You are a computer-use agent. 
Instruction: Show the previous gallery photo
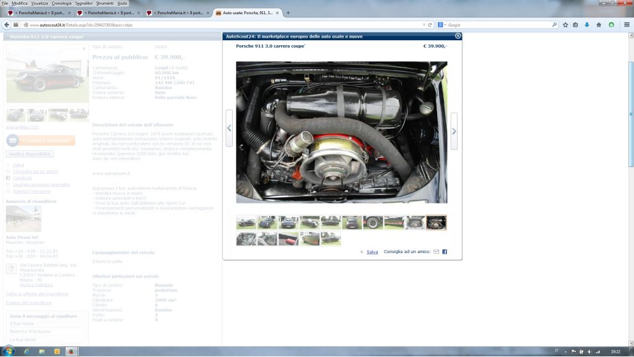(229, 129)
